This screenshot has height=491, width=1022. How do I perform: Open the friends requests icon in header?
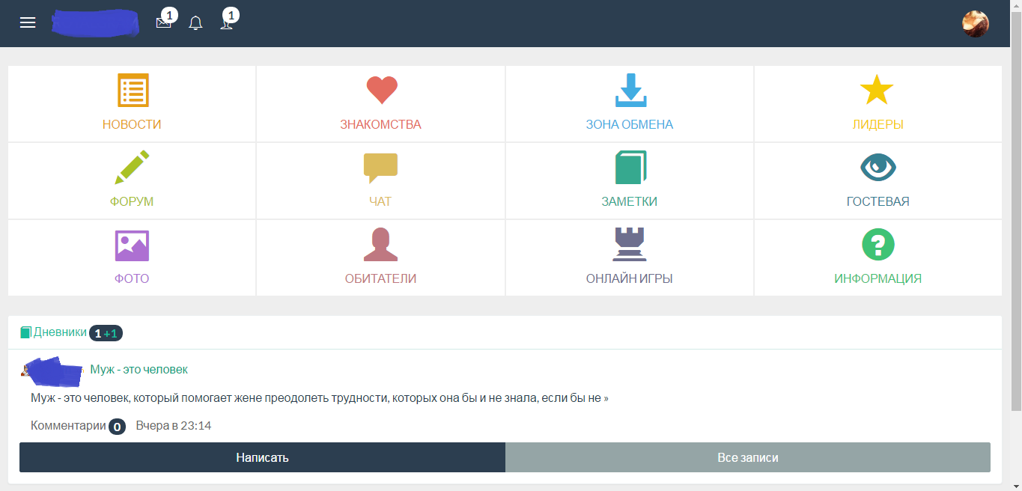point(227,23)
